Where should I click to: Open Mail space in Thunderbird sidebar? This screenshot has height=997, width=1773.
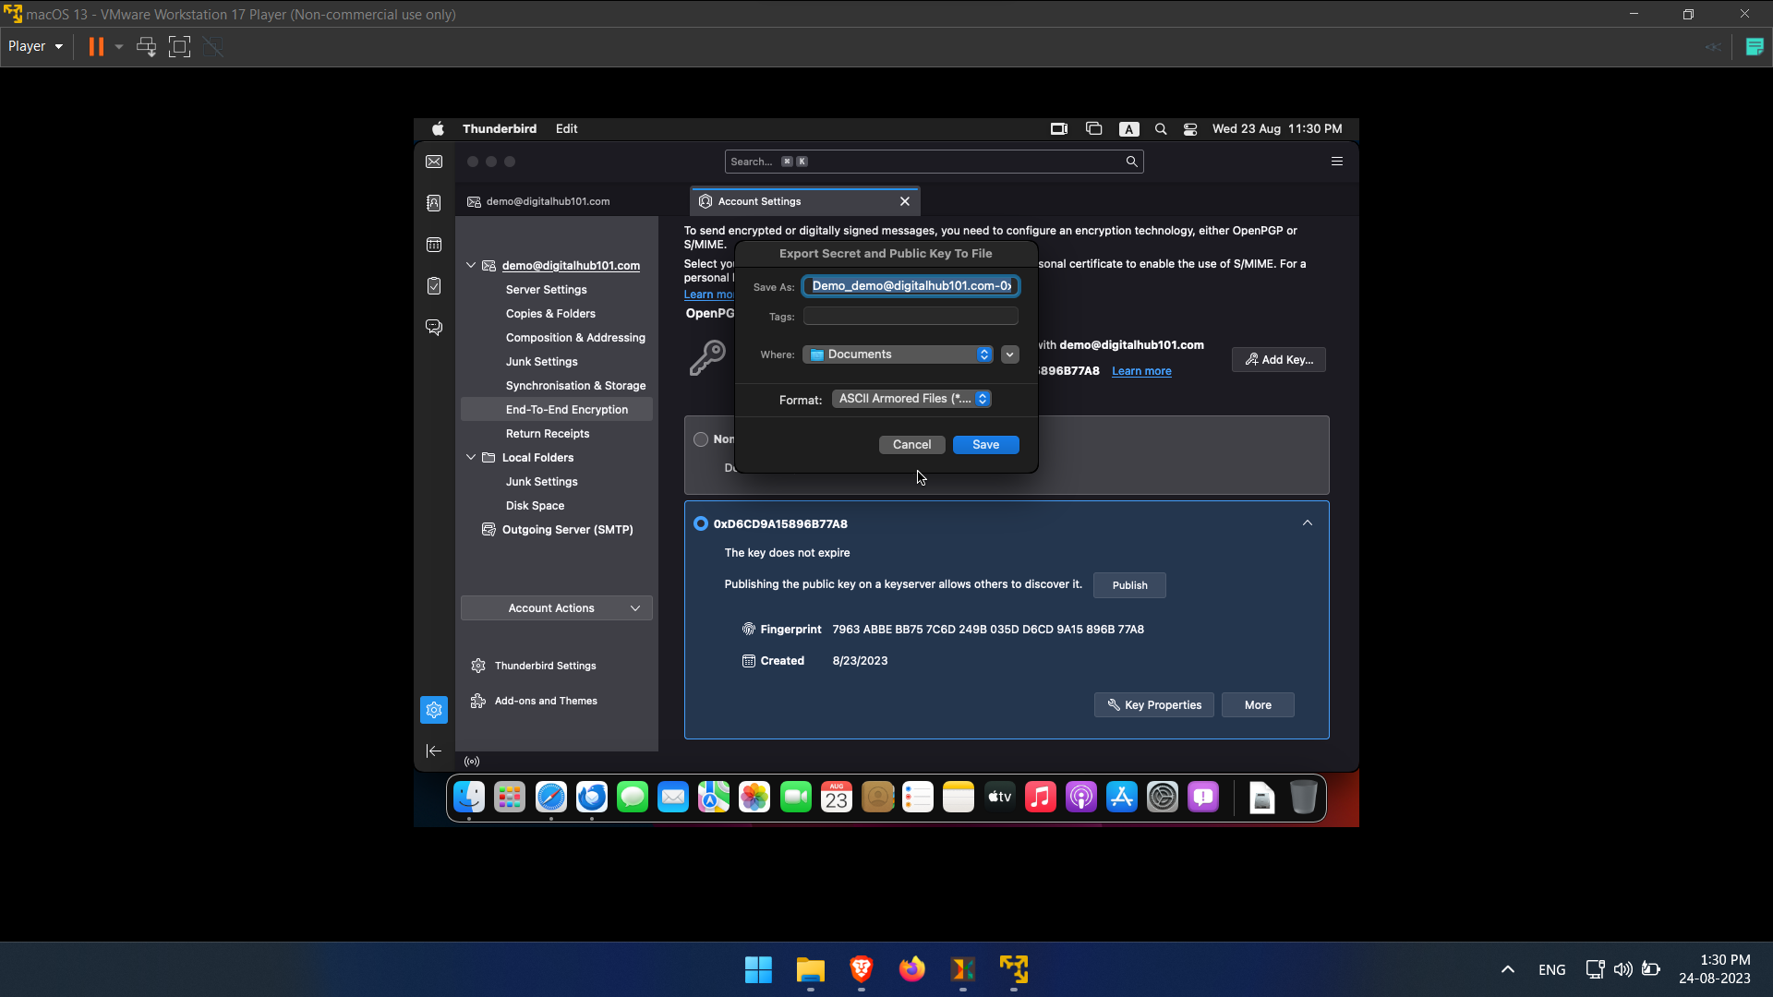pyautogui.click(x=434, y=162)
